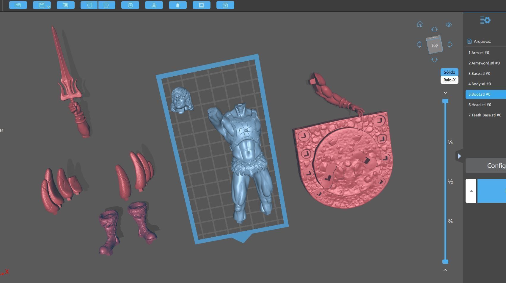The width and height of the screenshot is (506, 283).
Task: Click the small white up-arrow button
Action: (471, 191)
